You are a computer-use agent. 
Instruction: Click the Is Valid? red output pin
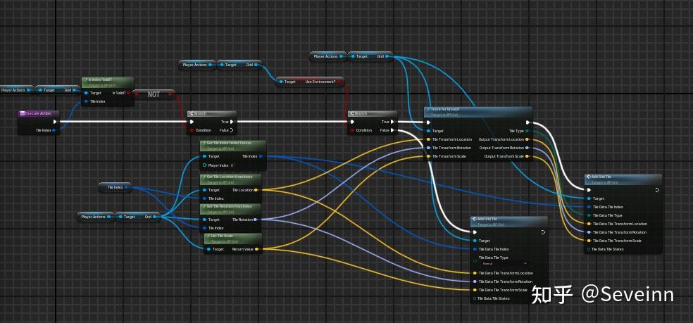coord(128,93)
